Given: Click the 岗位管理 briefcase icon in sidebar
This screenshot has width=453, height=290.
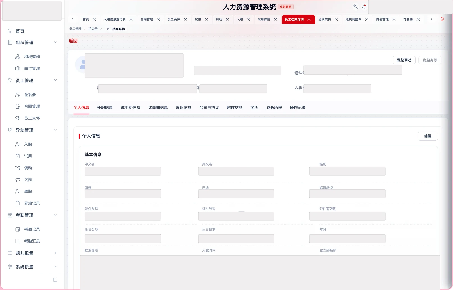Looking at the screenshot, I should coord(18,68).
